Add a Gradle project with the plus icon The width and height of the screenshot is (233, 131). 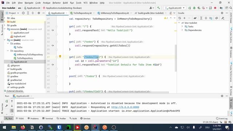click(x=185, y=18)
